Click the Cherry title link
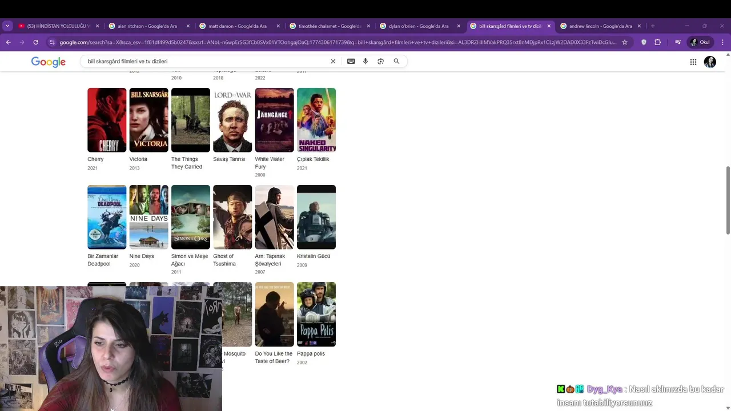Screen dimensions: 731x411 coord(95,159)
